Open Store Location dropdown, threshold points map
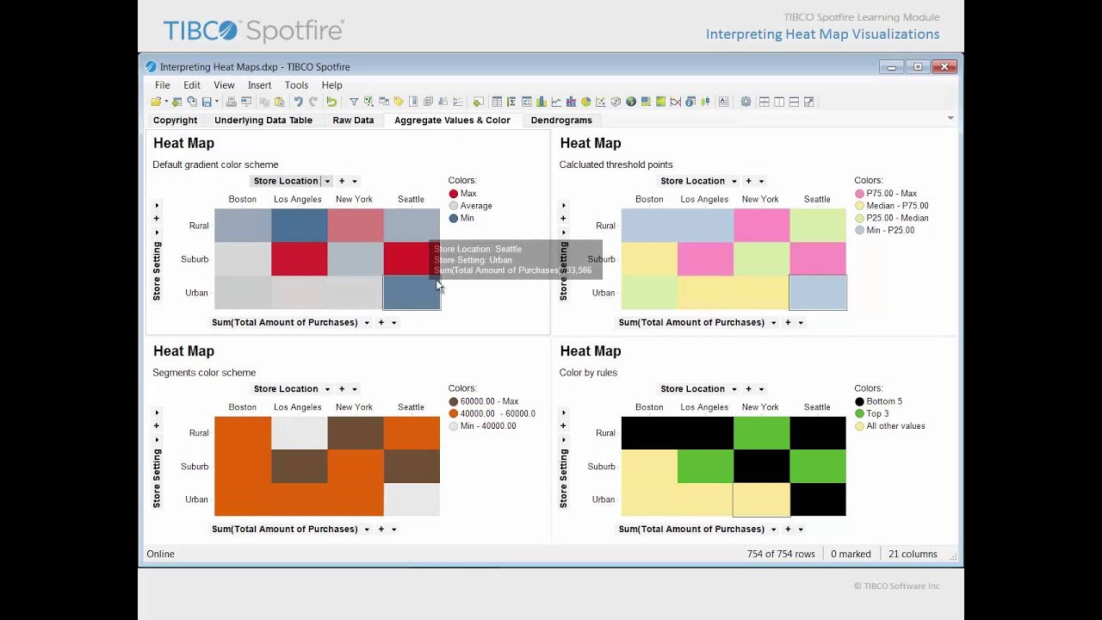 [x=734, y=182]
